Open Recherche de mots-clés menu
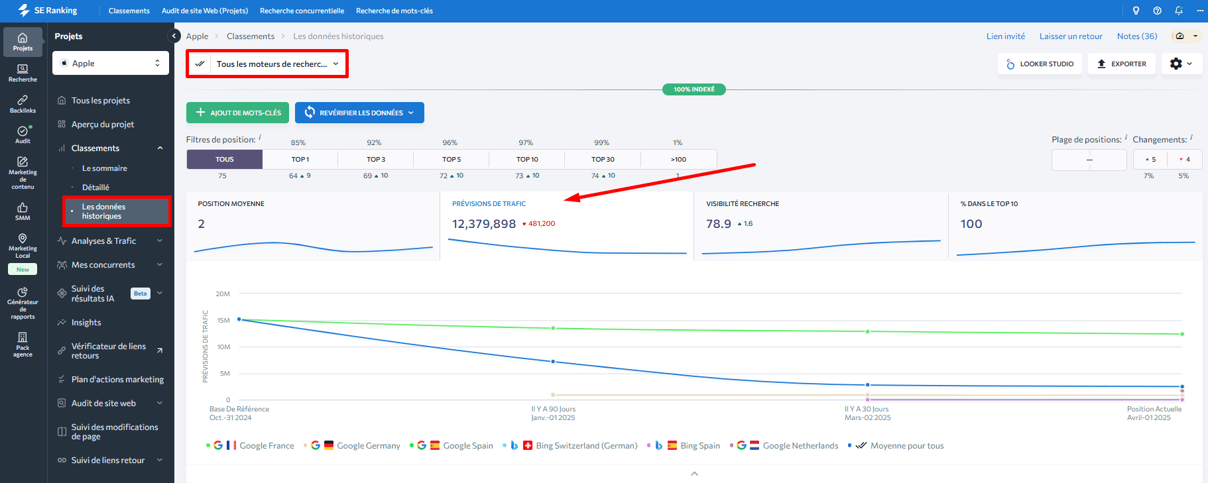The image size is (1208, 483). click(x=394, y=11)
